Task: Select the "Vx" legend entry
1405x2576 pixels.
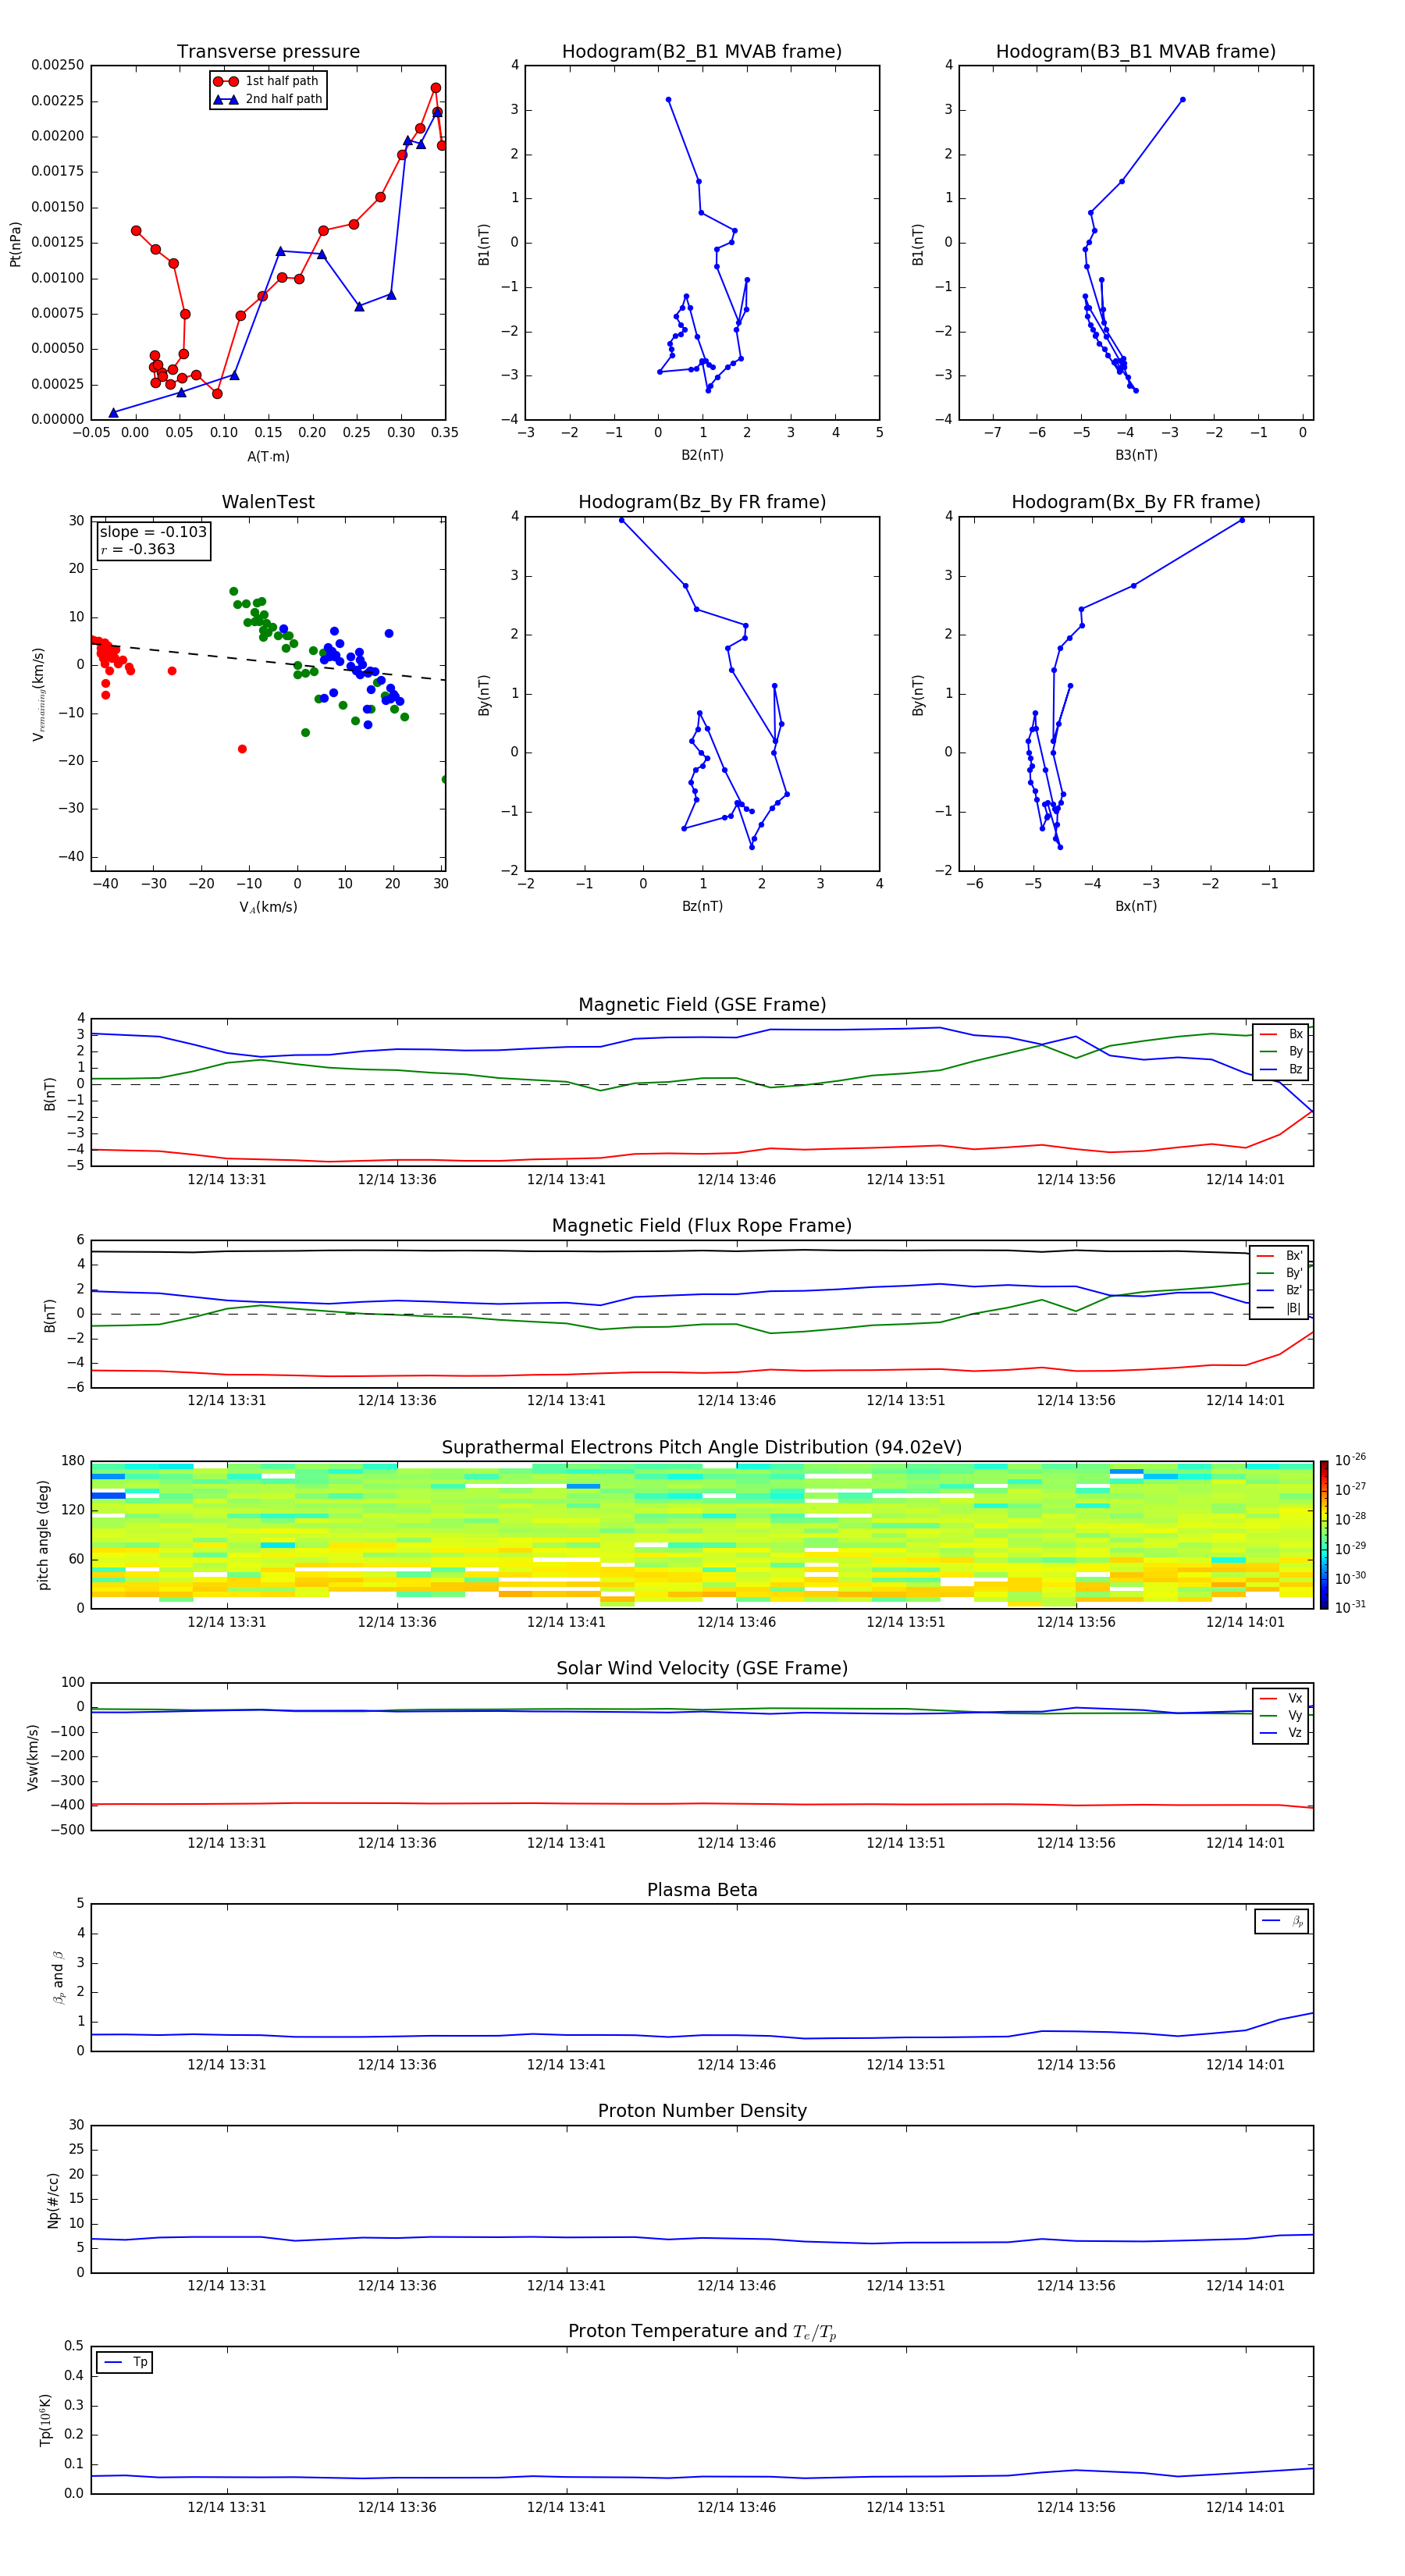Action: (1282, 1698)
